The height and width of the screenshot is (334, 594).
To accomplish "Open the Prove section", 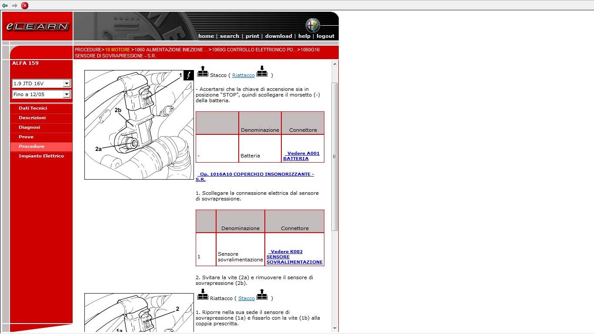I will click(26, 137).
